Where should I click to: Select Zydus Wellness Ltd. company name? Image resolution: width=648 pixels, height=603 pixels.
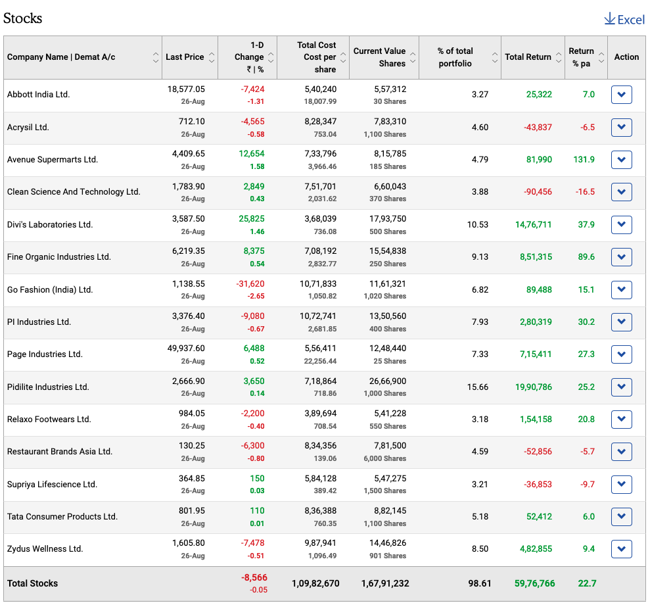coord(45,549)
